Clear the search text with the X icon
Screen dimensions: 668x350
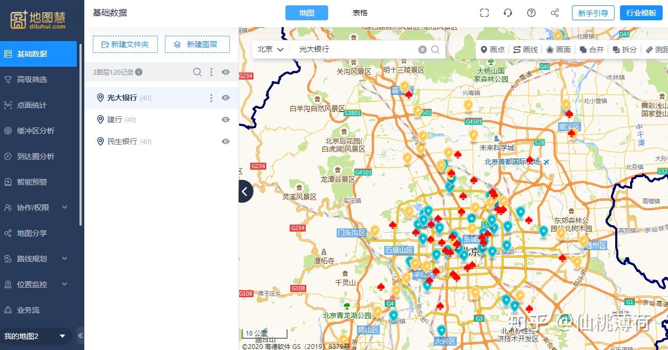click(423, 49)
